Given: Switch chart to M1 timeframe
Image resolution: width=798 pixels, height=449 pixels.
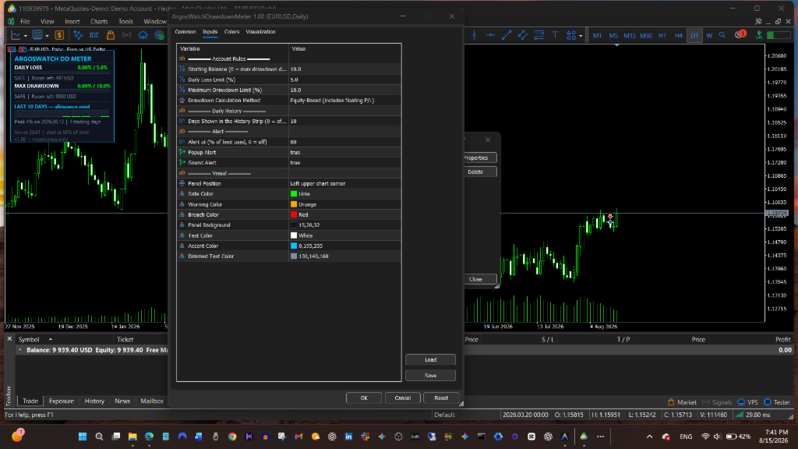Looking at the screenshot, I should coord(597,36).
